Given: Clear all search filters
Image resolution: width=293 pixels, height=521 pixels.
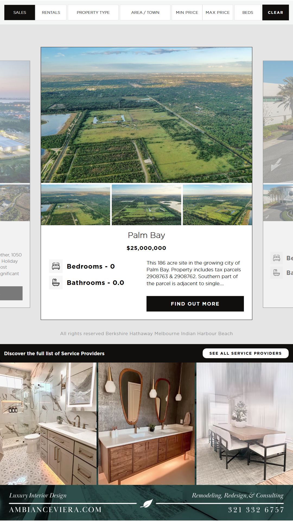Looking at the screenshot, I should pyautogui.click(x=275, y=12).
